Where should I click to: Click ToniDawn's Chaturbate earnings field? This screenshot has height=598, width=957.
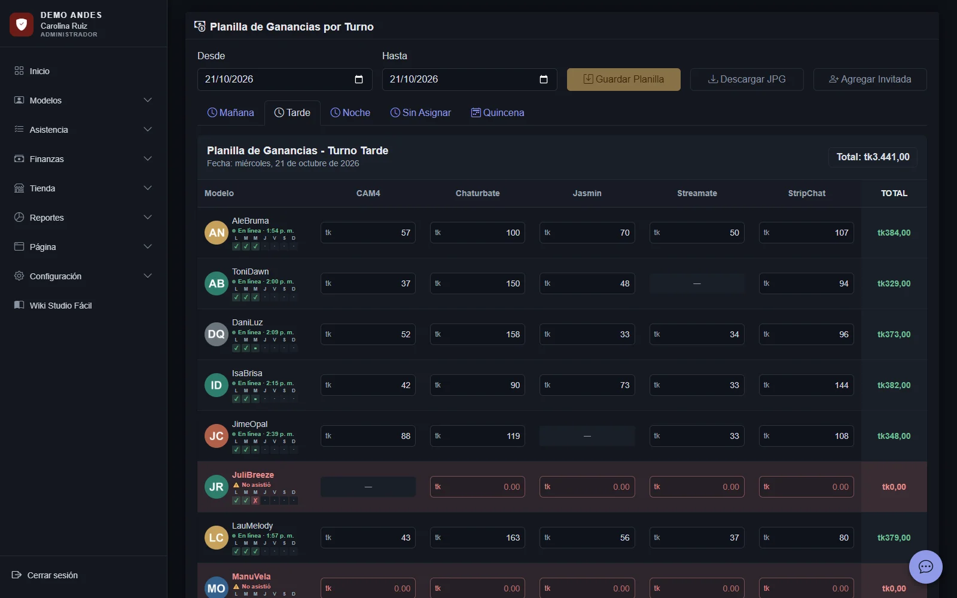click(477, 283)
